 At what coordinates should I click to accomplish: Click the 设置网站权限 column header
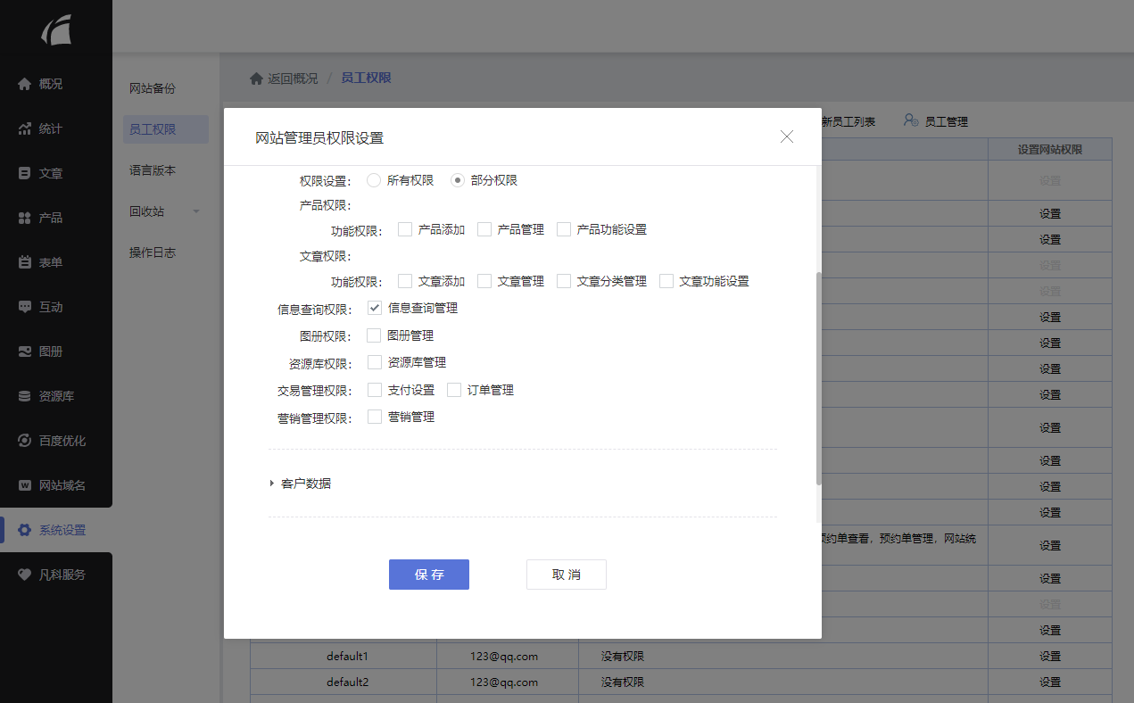[1050, 150]
